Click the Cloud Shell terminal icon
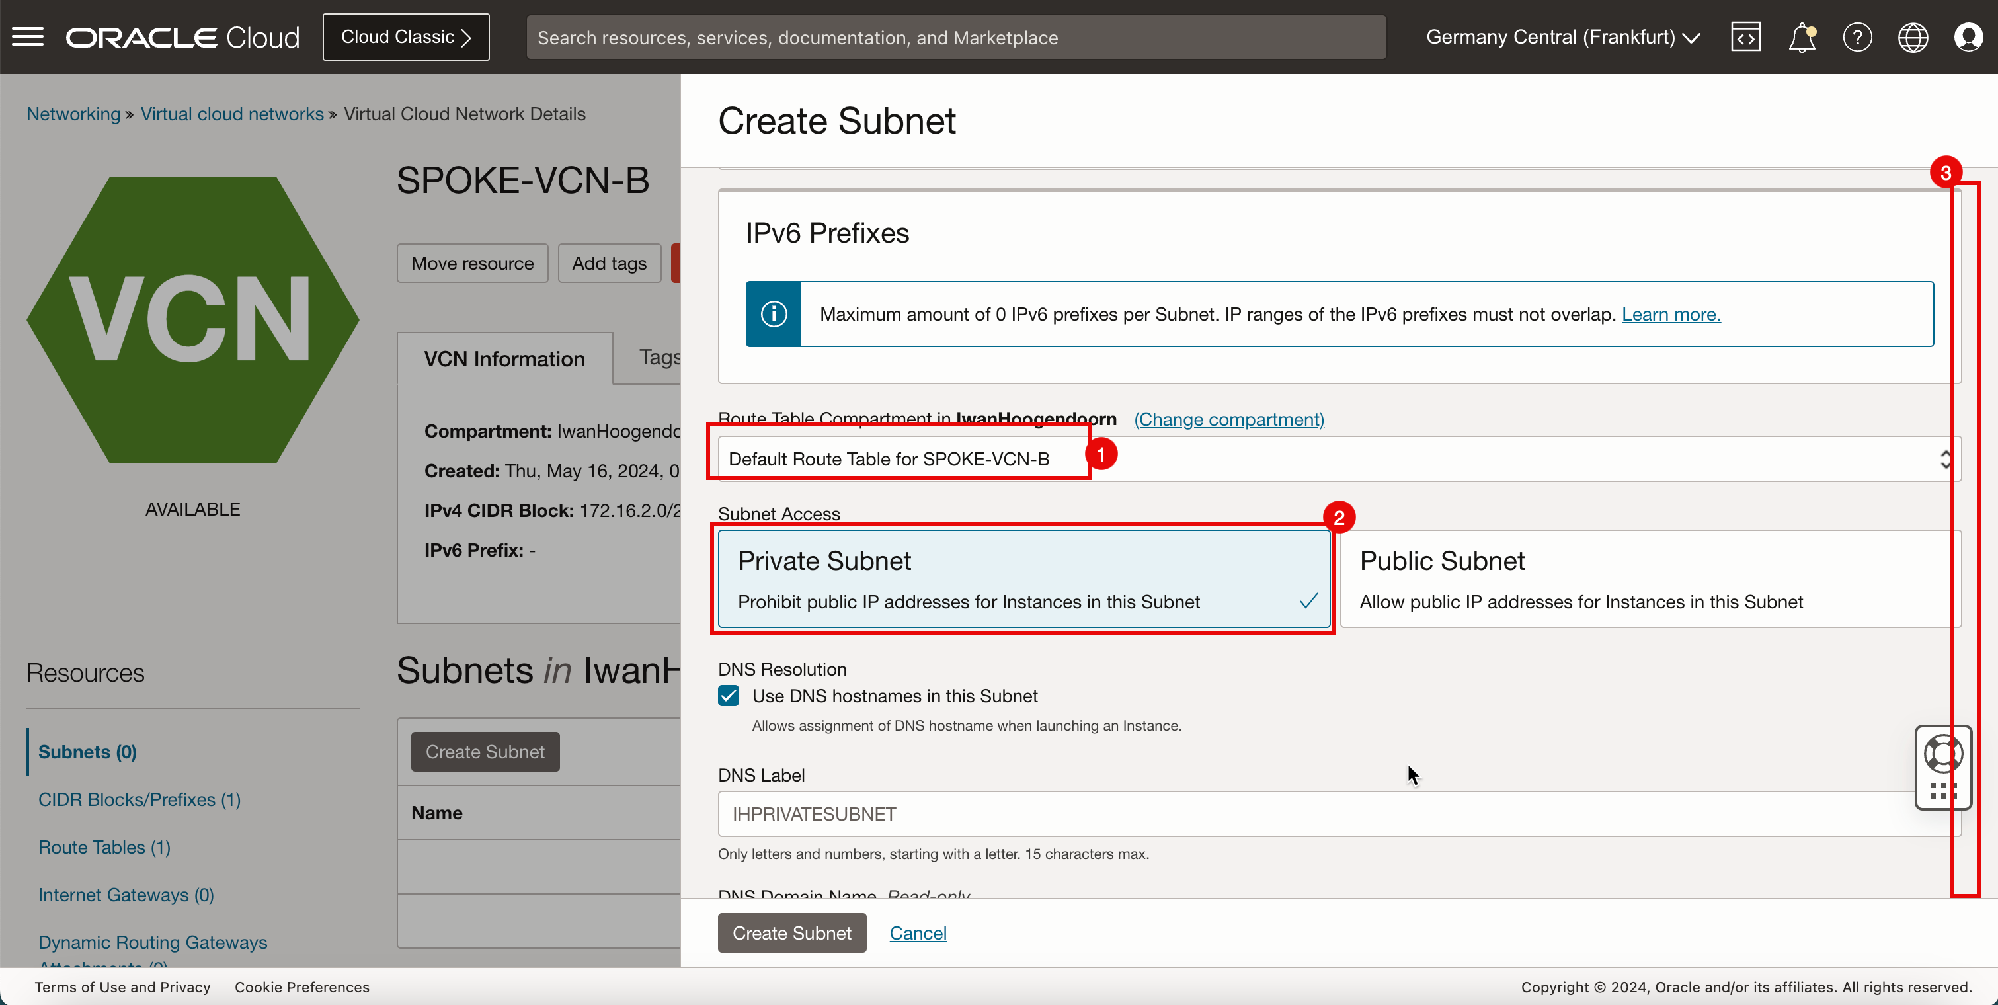The width and height of the screenshot is (1998, 1005). 1744,37
